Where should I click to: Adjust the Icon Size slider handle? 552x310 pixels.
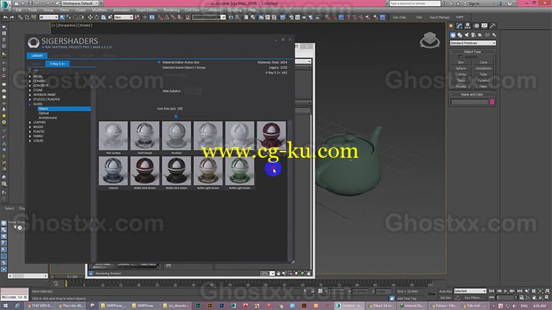(176, 116)
